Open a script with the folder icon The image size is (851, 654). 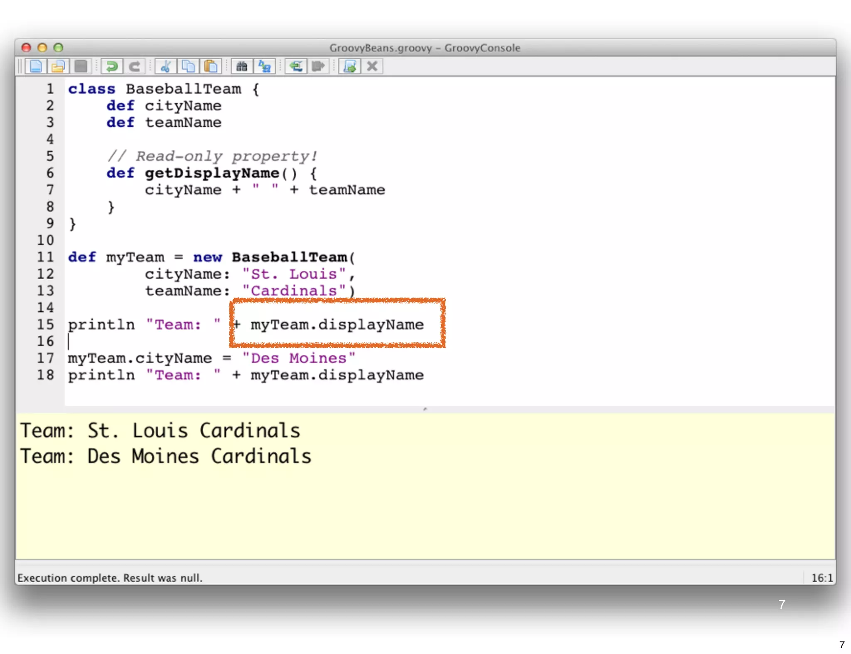(58, 66)
